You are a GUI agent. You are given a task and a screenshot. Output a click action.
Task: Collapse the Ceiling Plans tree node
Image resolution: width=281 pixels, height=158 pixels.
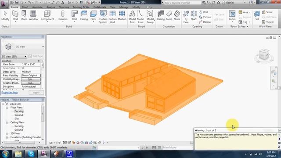pos(7,122)
